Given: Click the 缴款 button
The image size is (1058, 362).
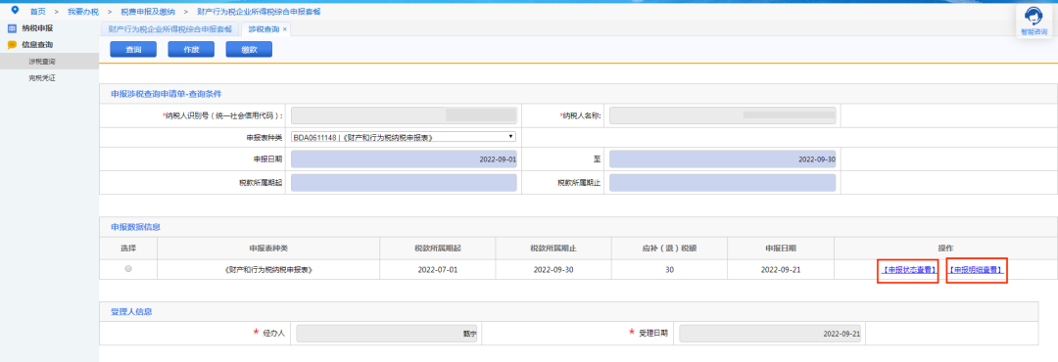Looking at the screenshot, I should (249, 50).
